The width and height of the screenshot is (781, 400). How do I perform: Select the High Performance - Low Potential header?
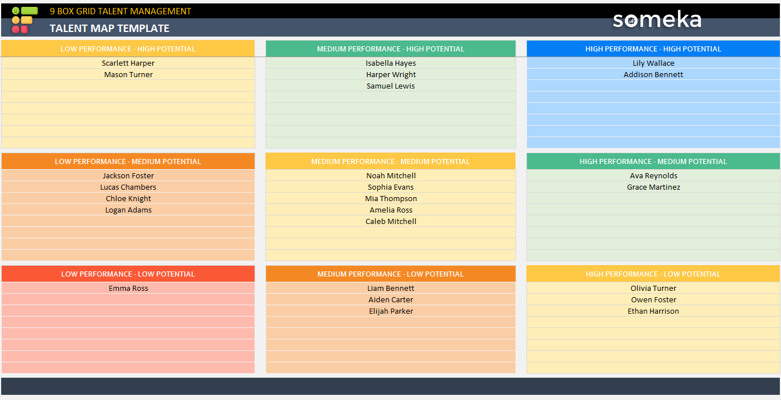653,274
